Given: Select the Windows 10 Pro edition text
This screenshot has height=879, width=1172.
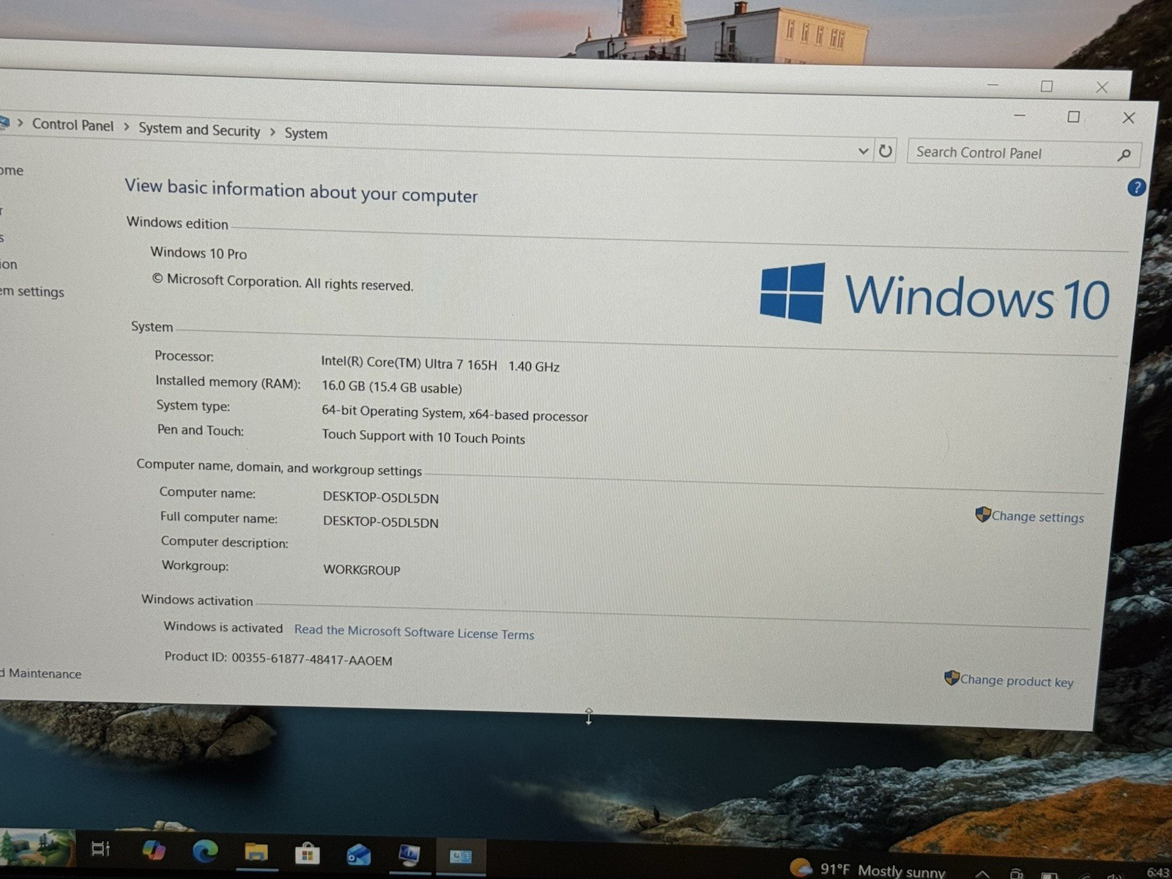Looking at the screenshot, I should [x=199, y=253].
